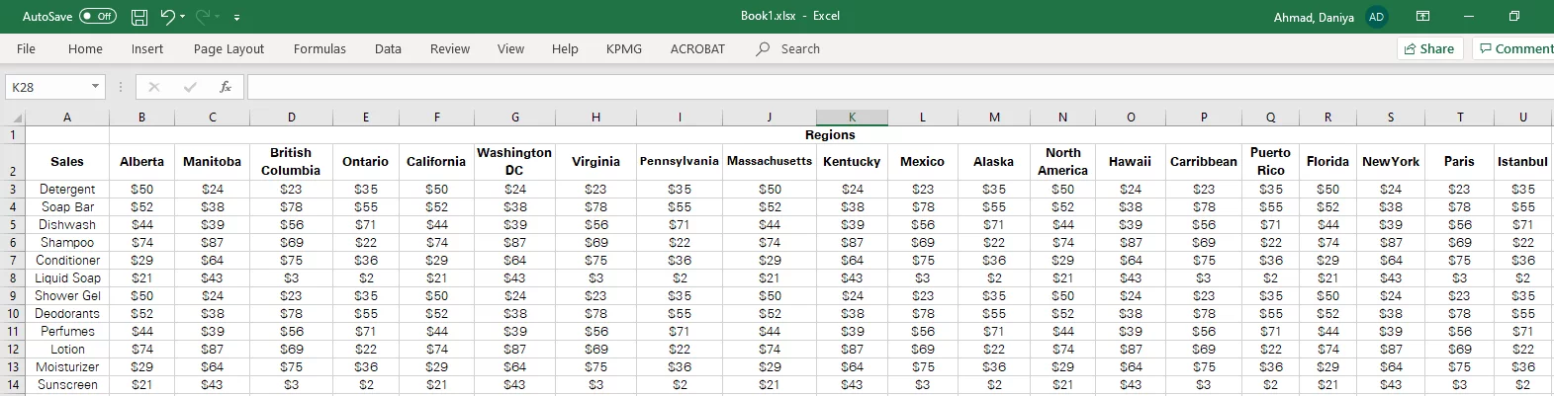The image size is (1554, 396).
Task: Select the Detergent row label
Action: click(67, 189)
